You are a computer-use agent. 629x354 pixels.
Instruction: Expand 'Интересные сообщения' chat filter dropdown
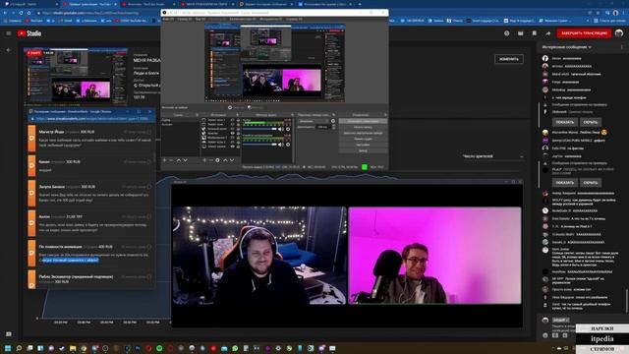[566, 47]
